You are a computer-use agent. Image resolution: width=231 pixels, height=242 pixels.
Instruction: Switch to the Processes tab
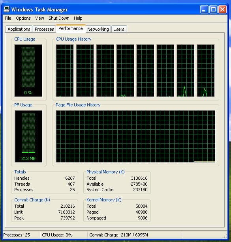click(x=44, y=29)
